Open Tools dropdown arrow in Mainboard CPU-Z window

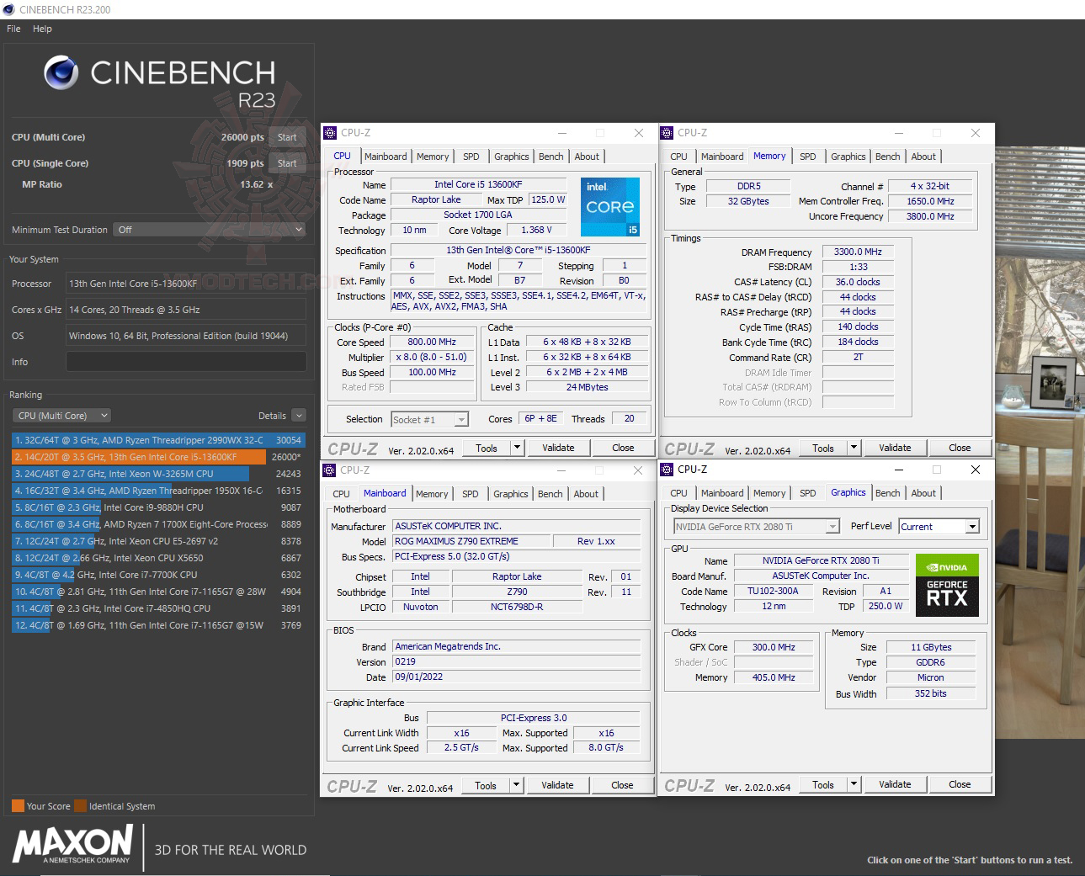(x=517, y=785)
